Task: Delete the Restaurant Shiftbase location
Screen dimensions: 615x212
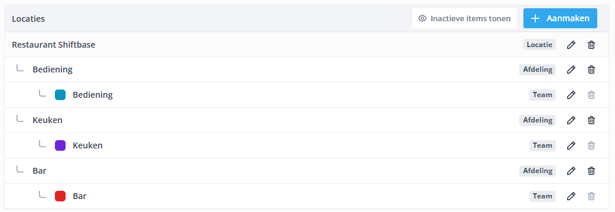Action: pos(591,45)
